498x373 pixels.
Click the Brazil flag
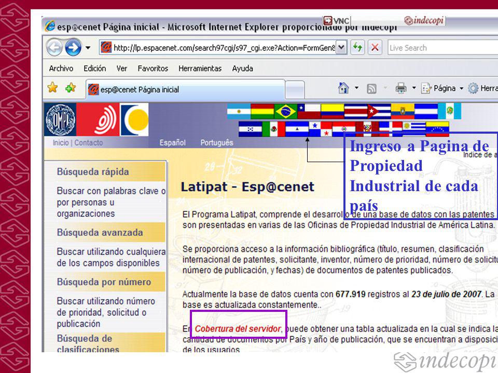tap(285, 111)
